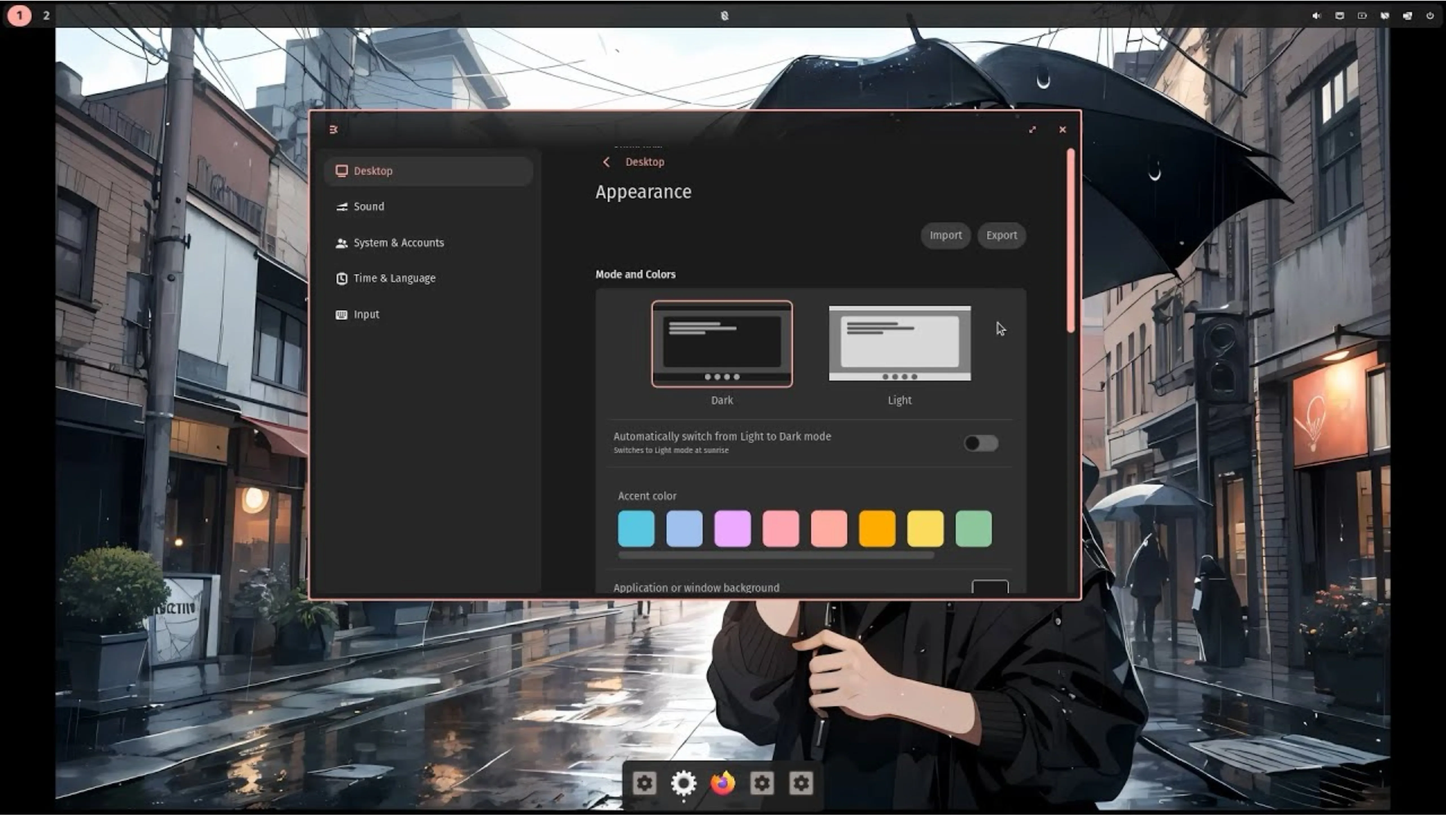Open the Sound settings section

point(369,206)
